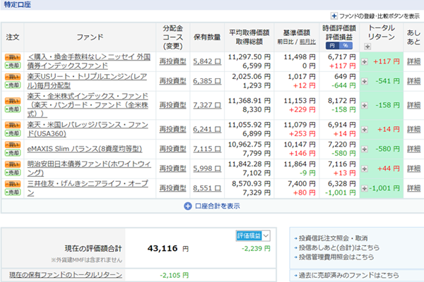
Task: Click the plus icon beside the +117 円 total return
Action: click(365, 61)
